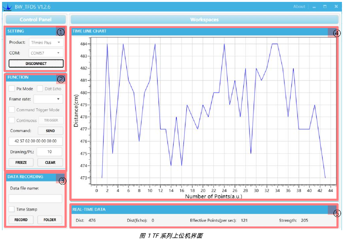
Task: Close the BW_TFDS window
Action: tap(336, 7)
